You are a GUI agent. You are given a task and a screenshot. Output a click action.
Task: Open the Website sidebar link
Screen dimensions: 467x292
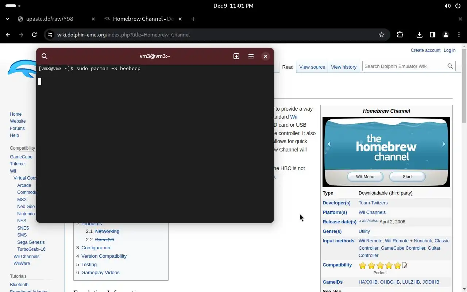tap(18, 121)
